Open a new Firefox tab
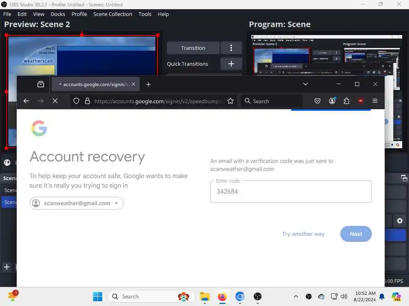This screenshot has width=409, height=306. (148, 84)
